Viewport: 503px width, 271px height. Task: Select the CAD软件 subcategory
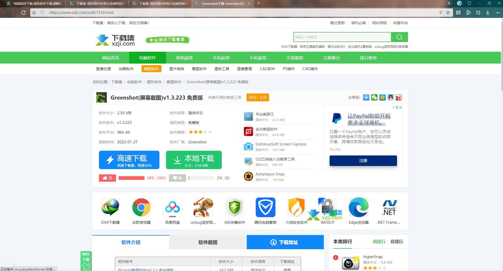pos(267,69)
